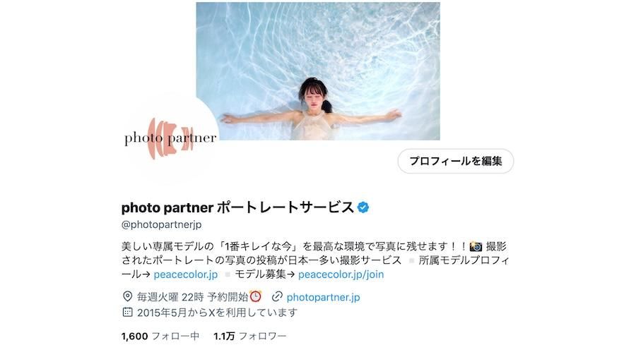Click the bio description text paragraph

coord(315,260)
